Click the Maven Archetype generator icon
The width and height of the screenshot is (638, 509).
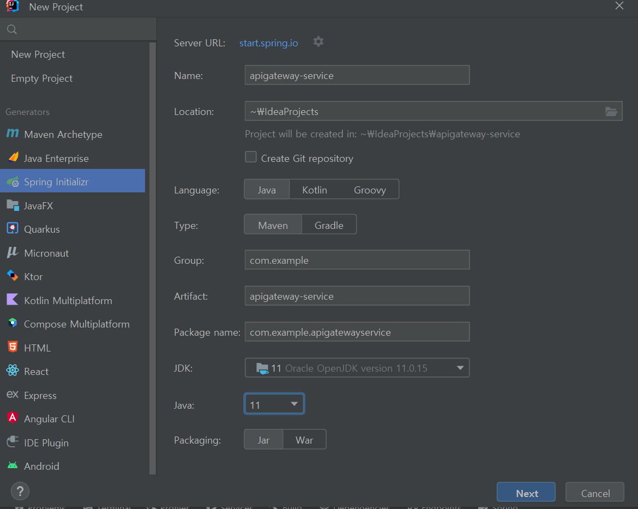13,134
